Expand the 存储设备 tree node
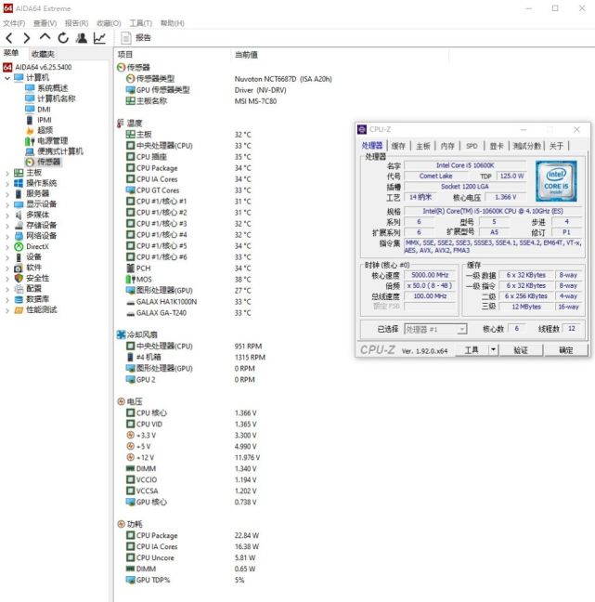Screen dimensions: 595x602 pyautogui.click(x=7, y=225)
